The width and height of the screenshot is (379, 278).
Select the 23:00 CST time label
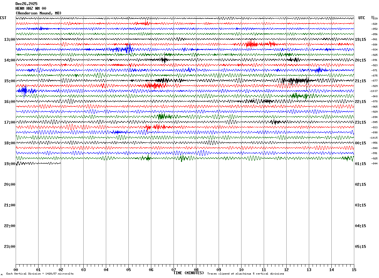pyautogui.click(x=10, y=247)
